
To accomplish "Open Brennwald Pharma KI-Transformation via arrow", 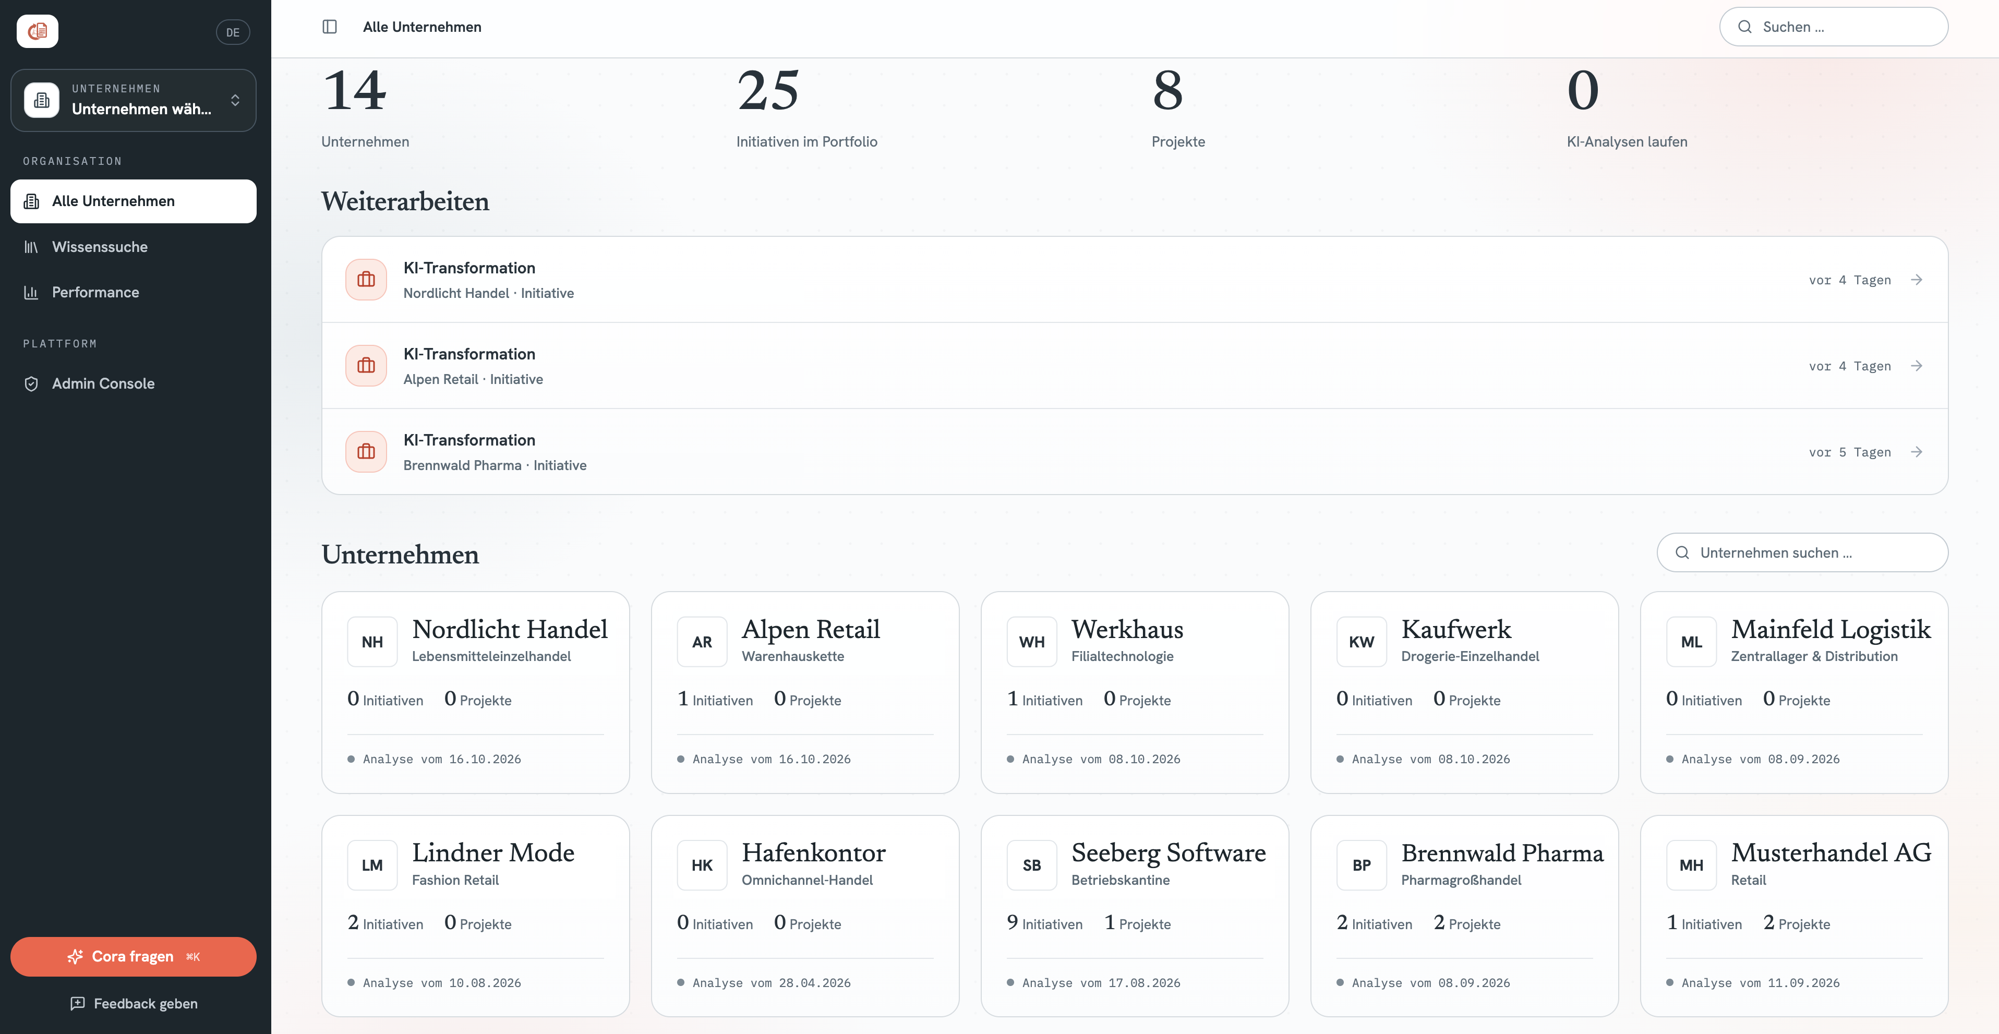I will pos(1916,452).
